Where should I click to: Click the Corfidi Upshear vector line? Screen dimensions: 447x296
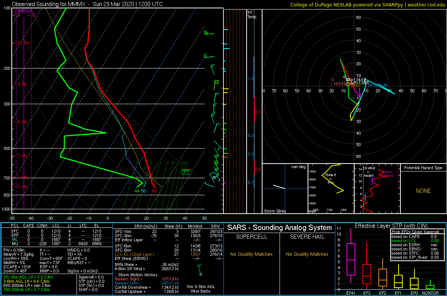point(147,291)
